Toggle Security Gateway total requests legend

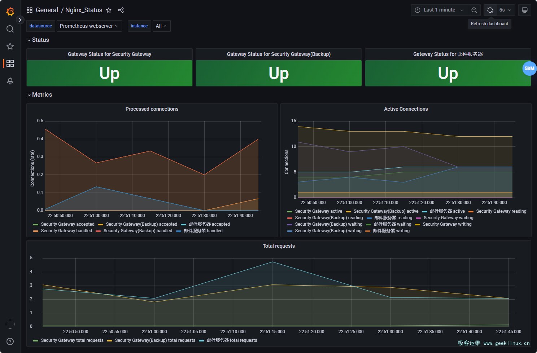72,340
